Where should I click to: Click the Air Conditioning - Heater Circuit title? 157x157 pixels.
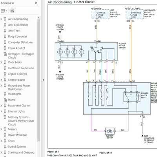[71, 2]
